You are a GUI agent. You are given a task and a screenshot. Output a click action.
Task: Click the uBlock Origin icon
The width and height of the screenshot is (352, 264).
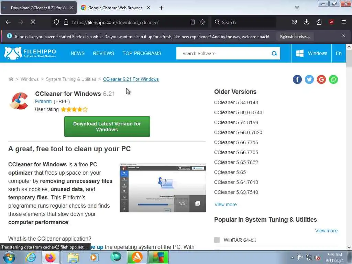coord(331,22)
